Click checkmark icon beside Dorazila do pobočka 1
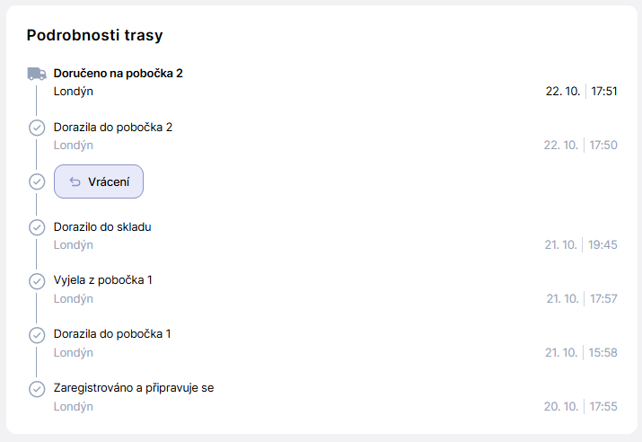The height and width of the screenshot is (442, 642). click(37, 335)
